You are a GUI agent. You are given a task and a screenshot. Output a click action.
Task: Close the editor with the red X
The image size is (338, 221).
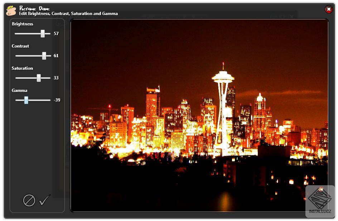click(329, 9)
